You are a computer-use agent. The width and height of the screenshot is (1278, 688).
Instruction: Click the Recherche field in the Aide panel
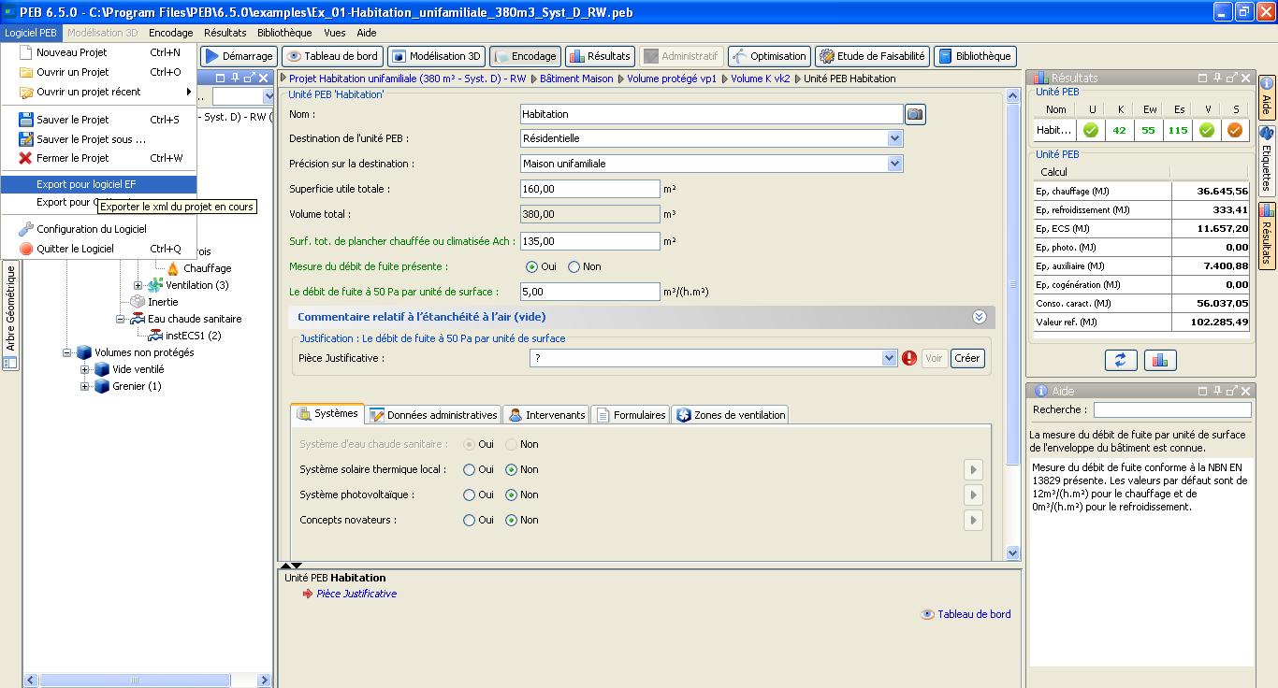click(x=1172, y=409)
